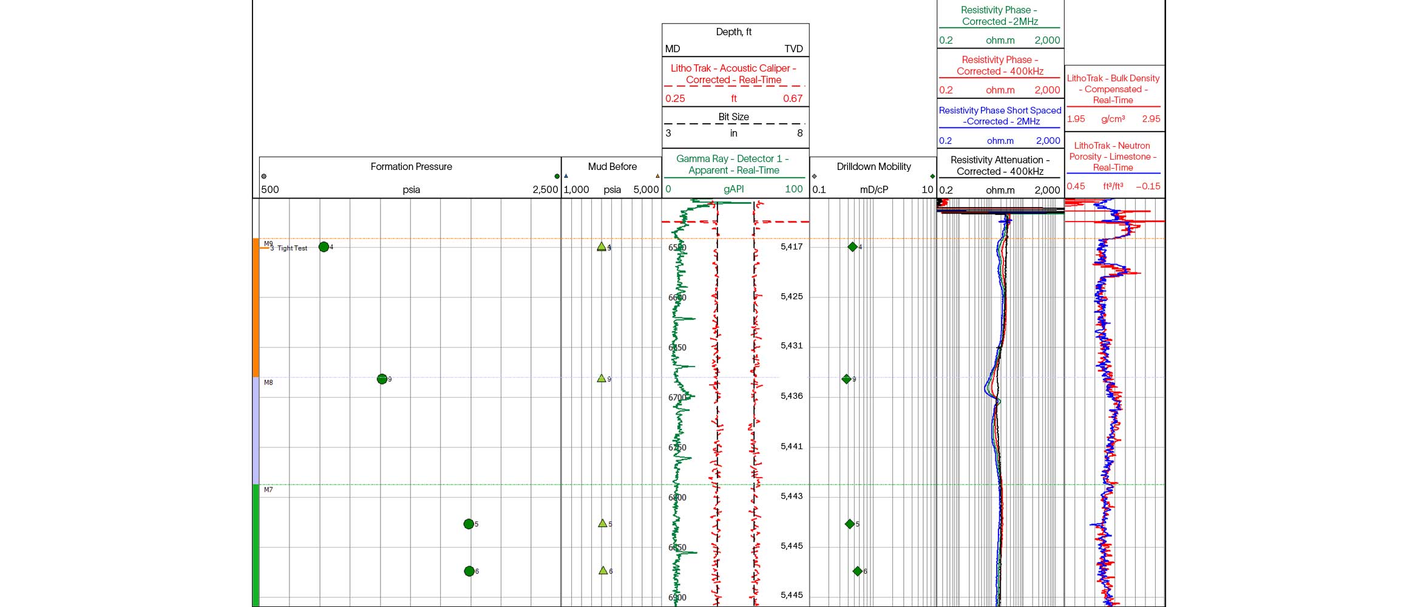Select the orange triangle symbol in Mud Before header
1418x607 pixels.
657,175
